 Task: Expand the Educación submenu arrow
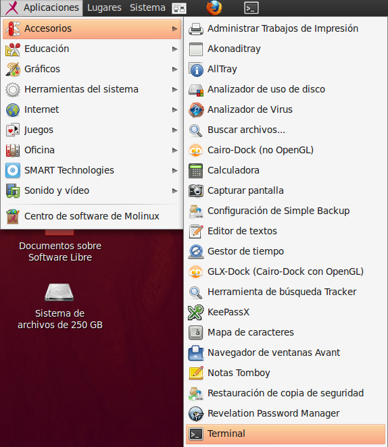(174, 49)
